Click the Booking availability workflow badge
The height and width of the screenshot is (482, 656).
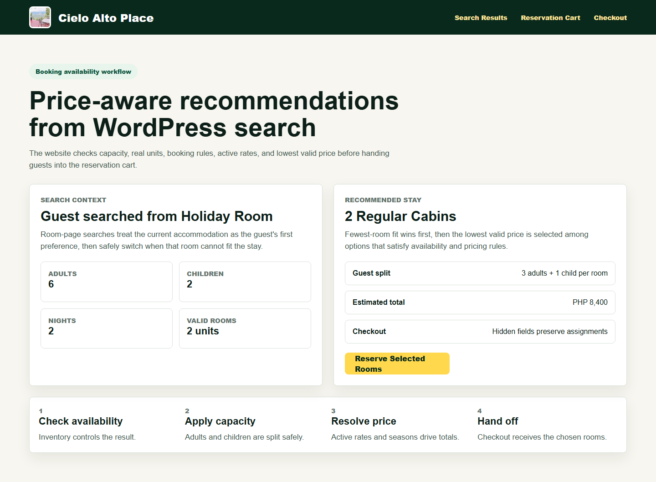click(83, 72)
